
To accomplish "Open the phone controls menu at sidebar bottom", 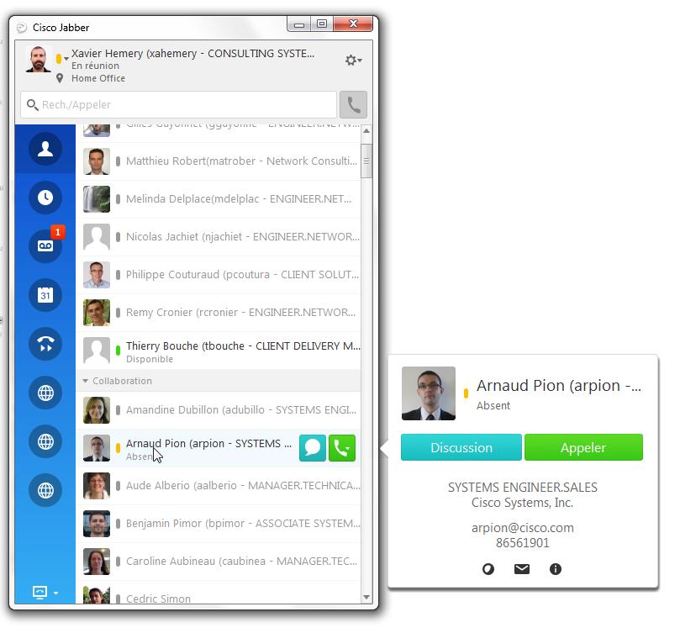I will coord(45,593).
